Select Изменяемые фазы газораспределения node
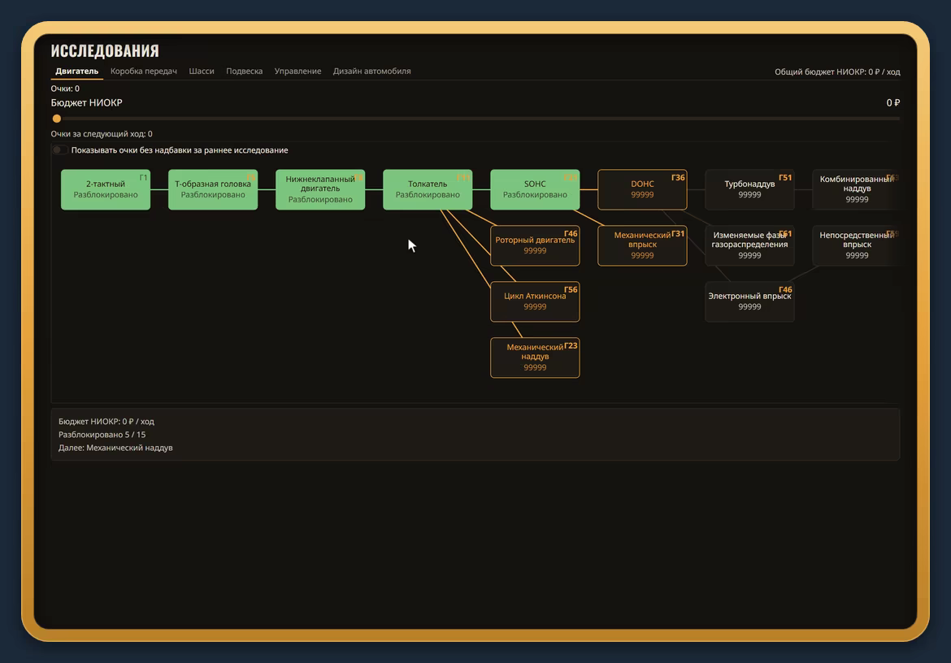Viewport: 951px width, 663px height. tap(749, 245)
